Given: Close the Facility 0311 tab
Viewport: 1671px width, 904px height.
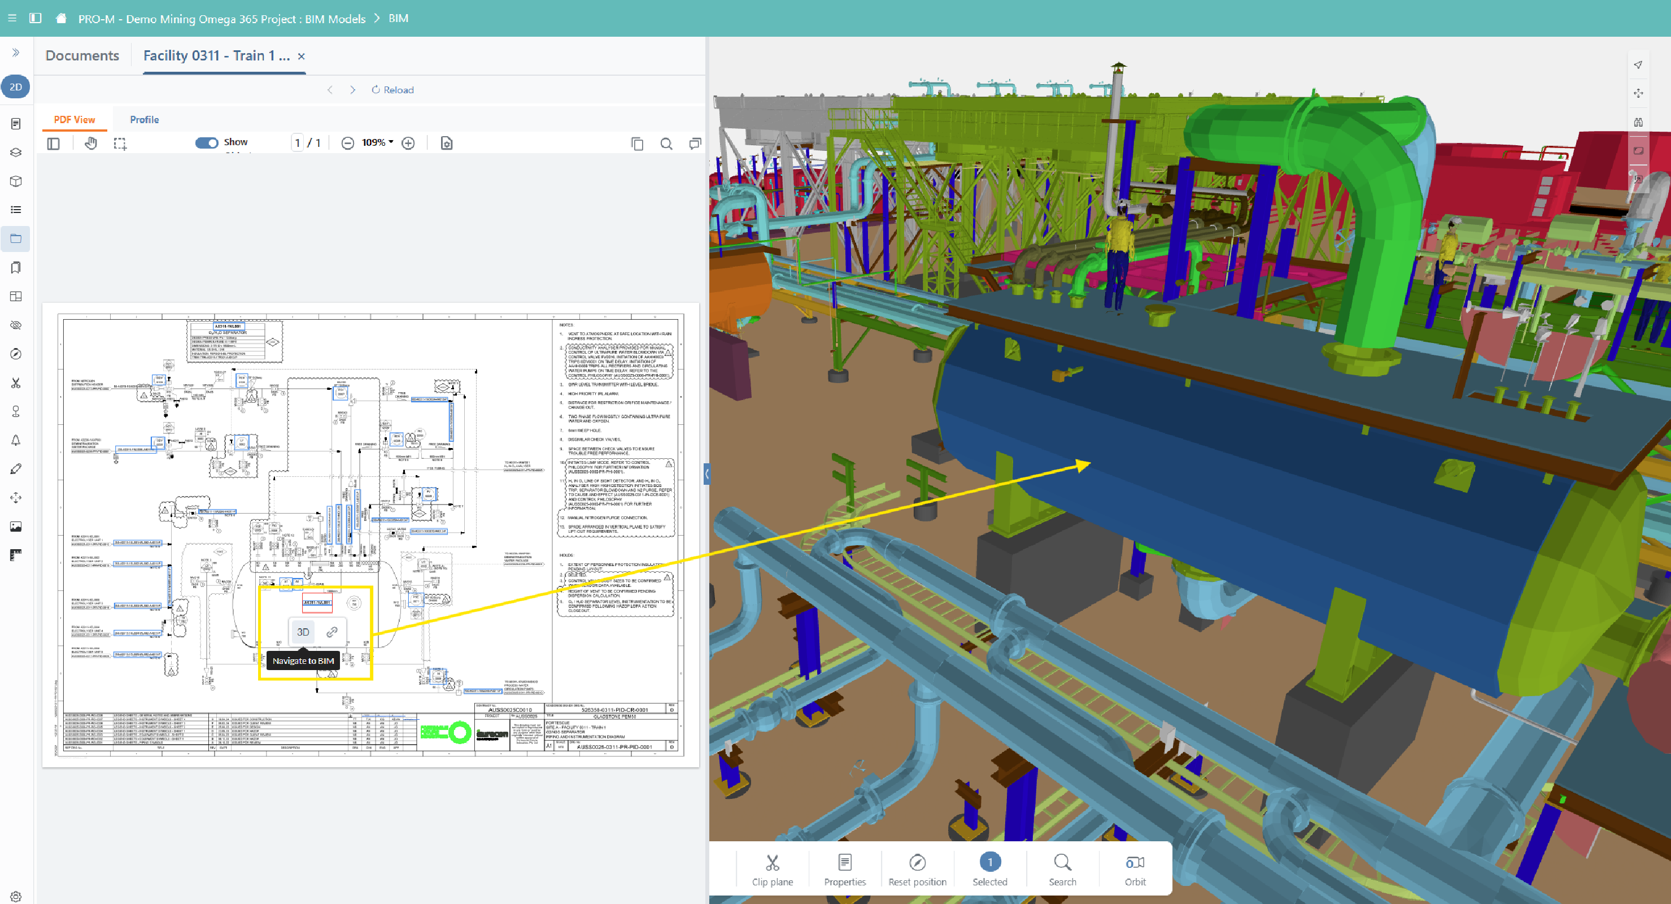Looking at the screenshot, I should pos(301,56).
